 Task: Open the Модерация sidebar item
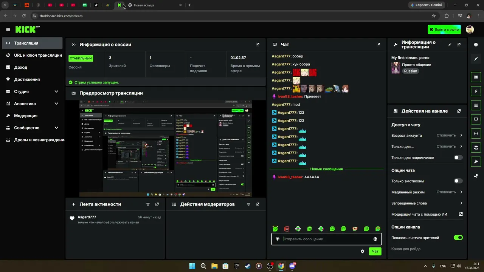32,116
